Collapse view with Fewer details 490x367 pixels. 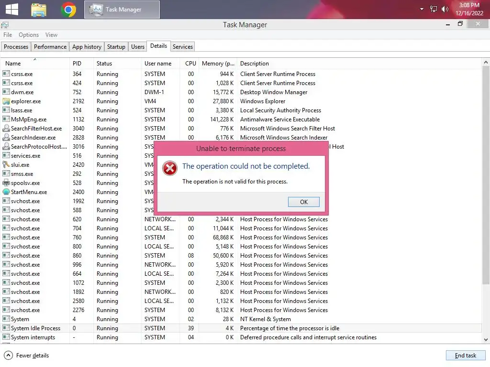point(26,356)
